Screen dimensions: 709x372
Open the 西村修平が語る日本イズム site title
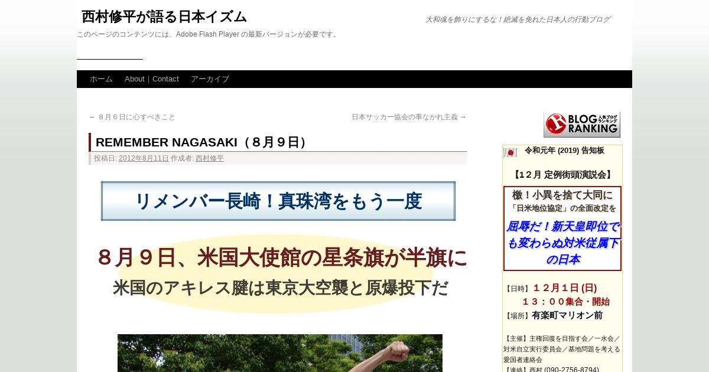[164, 17]
